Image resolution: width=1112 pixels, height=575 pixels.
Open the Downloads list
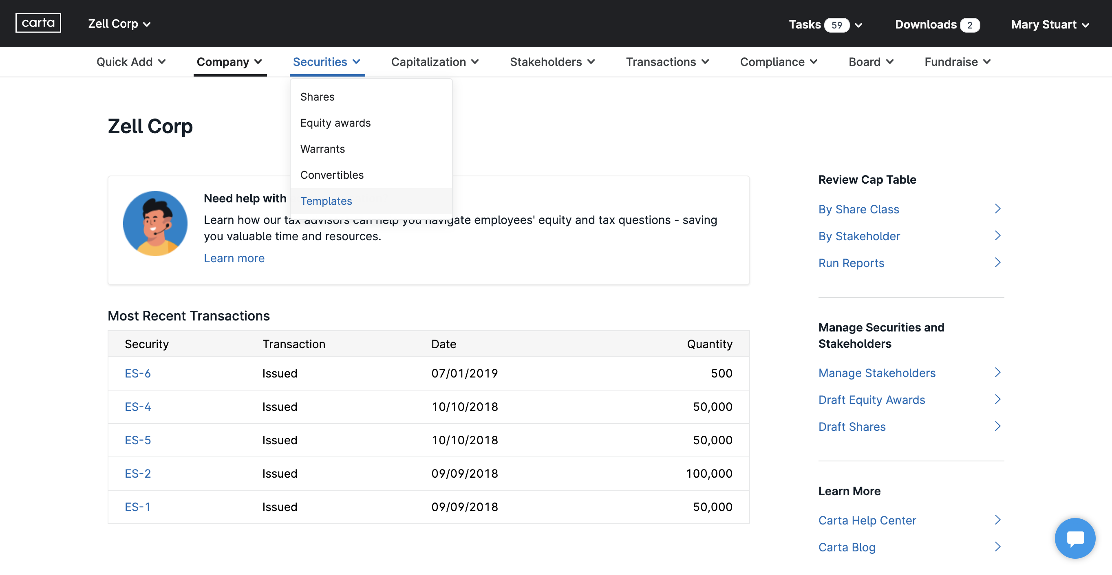(x=937, y=24)
